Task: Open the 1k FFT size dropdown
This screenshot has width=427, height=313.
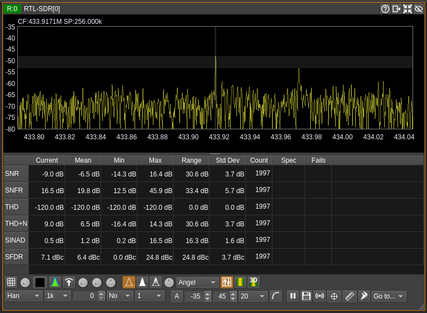Action: (x=58, y=296)
